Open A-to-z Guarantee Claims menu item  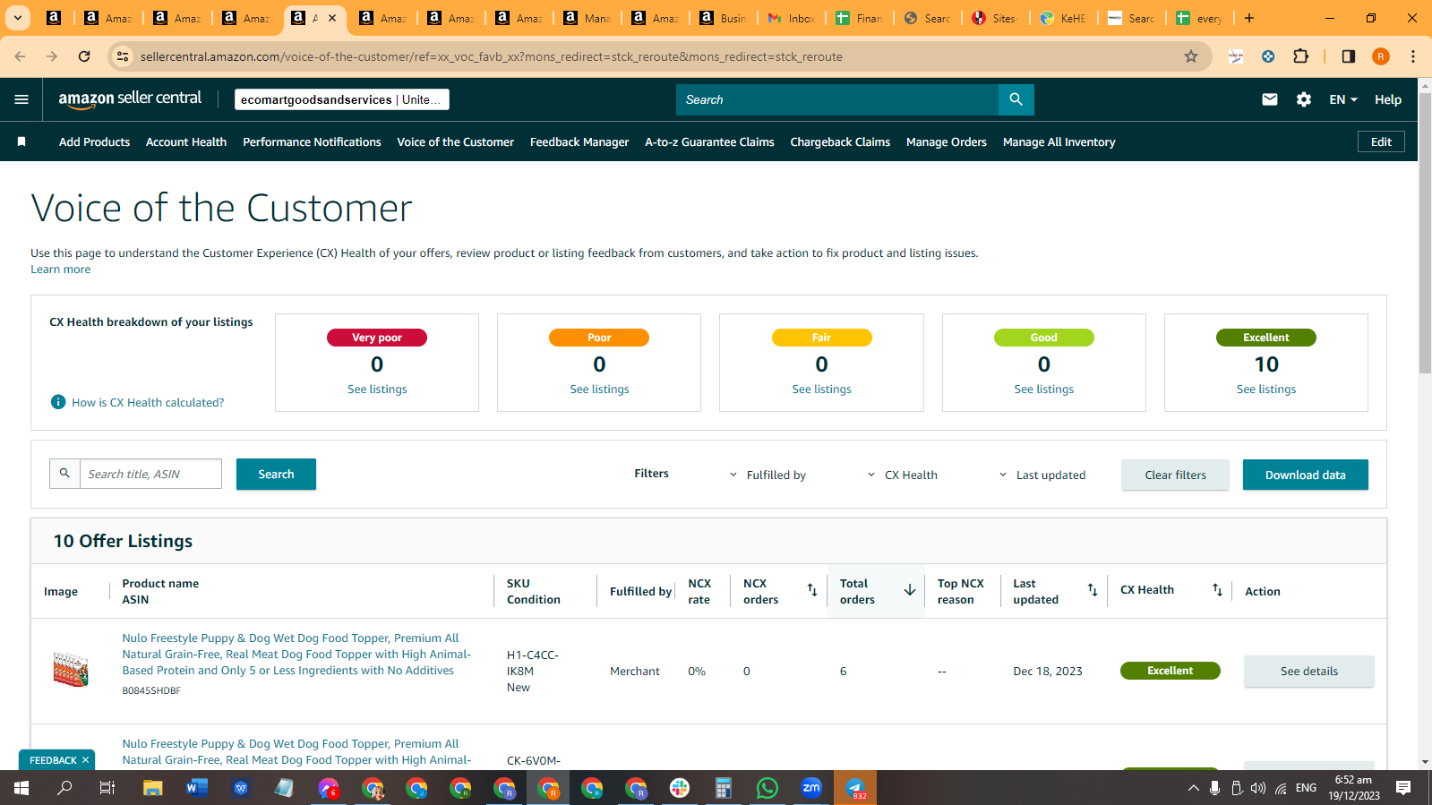coord(709,141)
